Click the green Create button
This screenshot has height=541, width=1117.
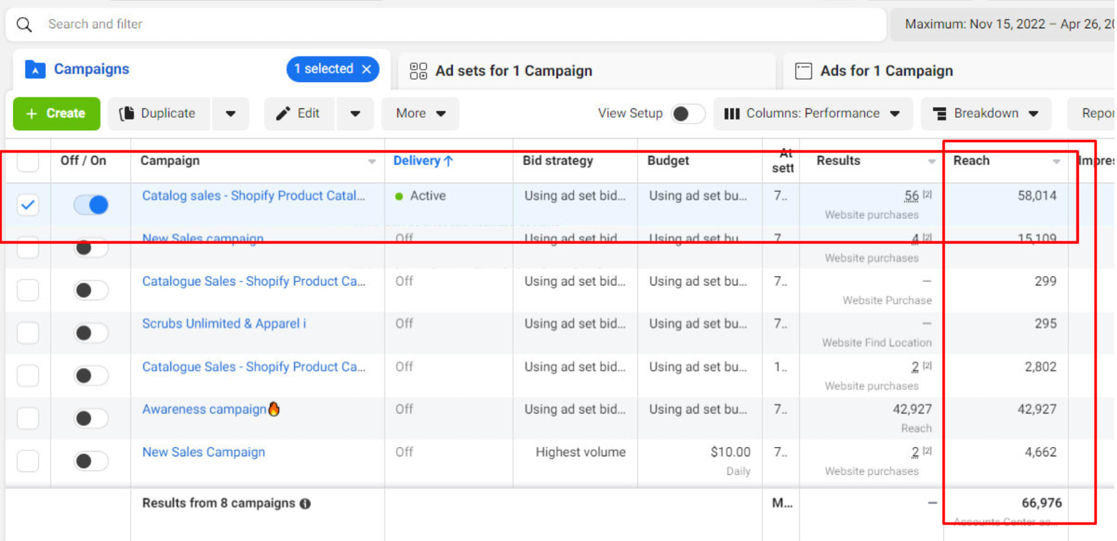(x=57, y=114)
